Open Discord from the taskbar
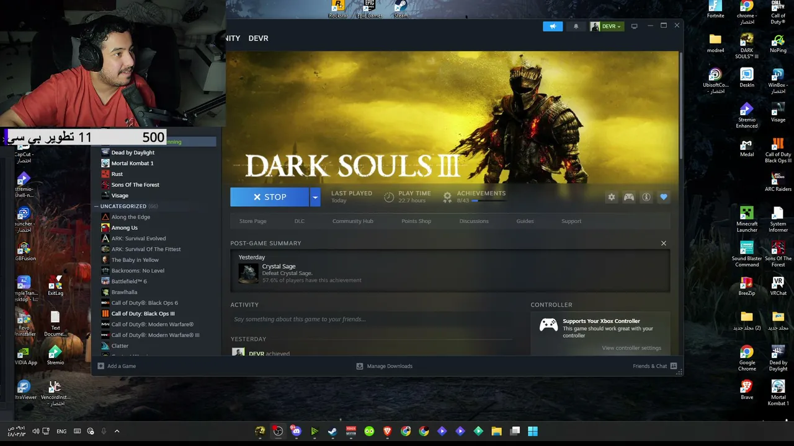Screen dimensions: 794x446 (x=296, y=431)
